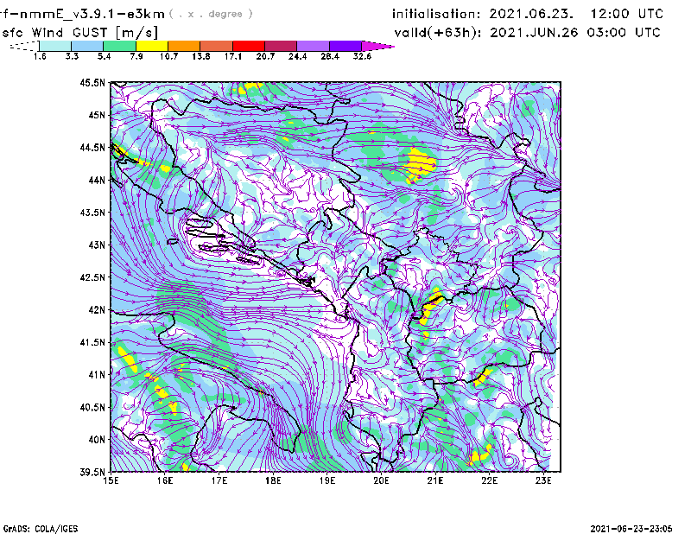Click the yellow 7.9–10.7 legend swatch
This screenshot has width=691, height=534.
coord(152,46)
